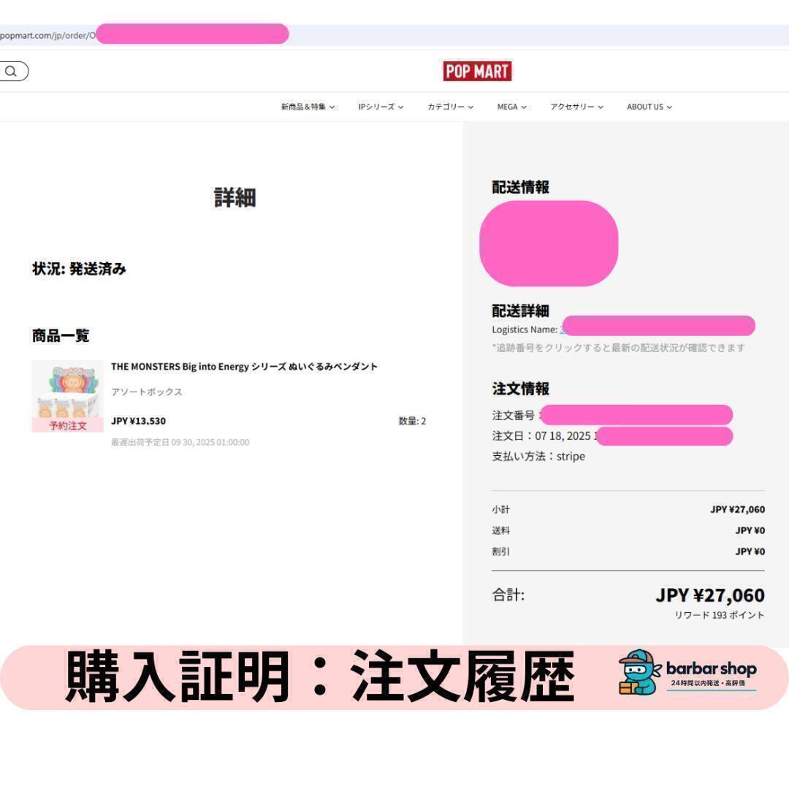Select the JPY ¥13,530 item price
Image resolution: width=789 pixels, height=789 pixels.
pyautogui.click(x=138, y=421)
